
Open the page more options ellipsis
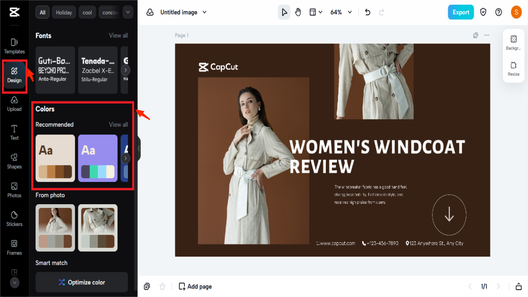pos(487,35)
